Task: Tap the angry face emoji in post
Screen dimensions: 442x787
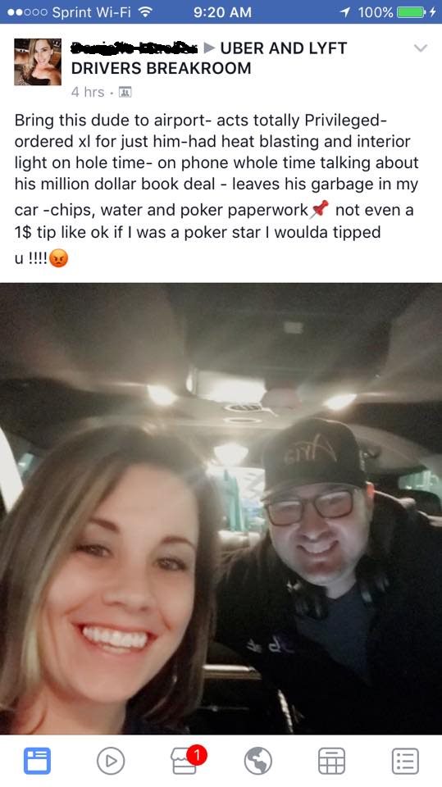Action: (x=59, y=258)
